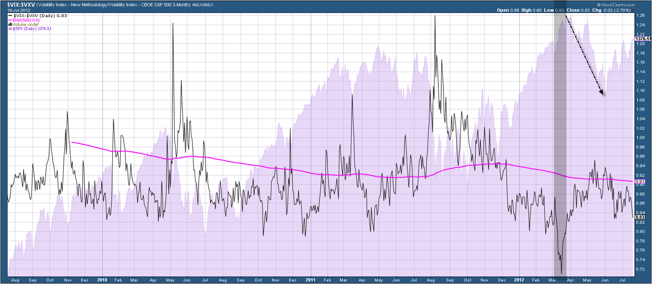Click the 0.80 value on the price axis

coord(640,231)
